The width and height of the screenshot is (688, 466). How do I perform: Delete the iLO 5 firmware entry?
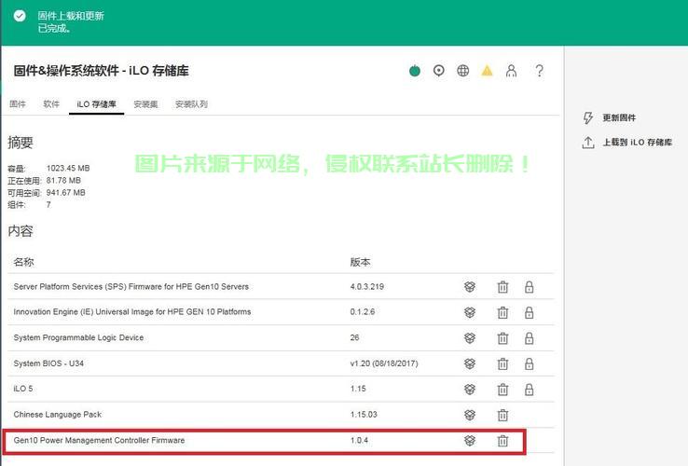point(502,389)
